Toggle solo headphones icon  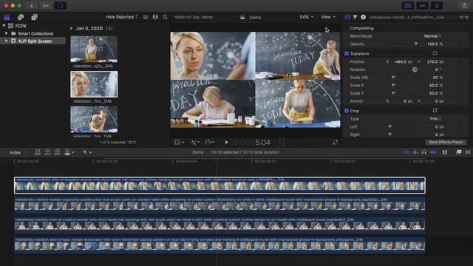[x=423, y=152]
